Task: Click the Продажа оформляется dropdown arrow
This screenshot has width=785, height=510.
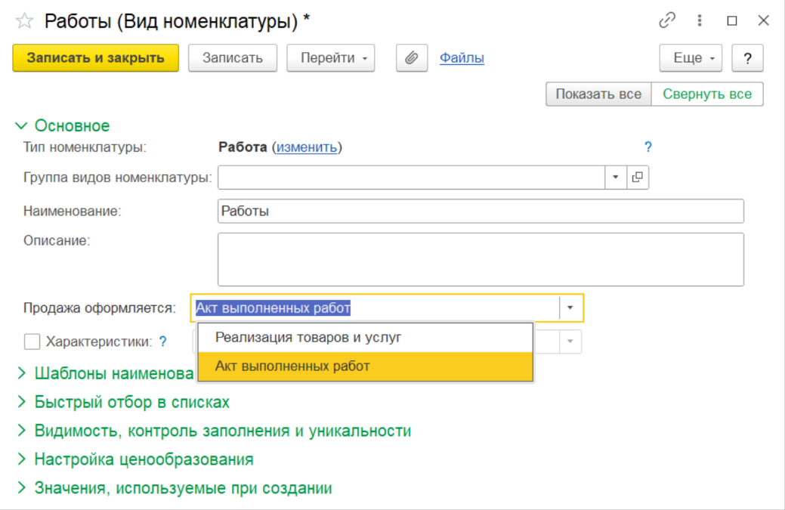Action: pyautogui.click(x=570, y=308)
